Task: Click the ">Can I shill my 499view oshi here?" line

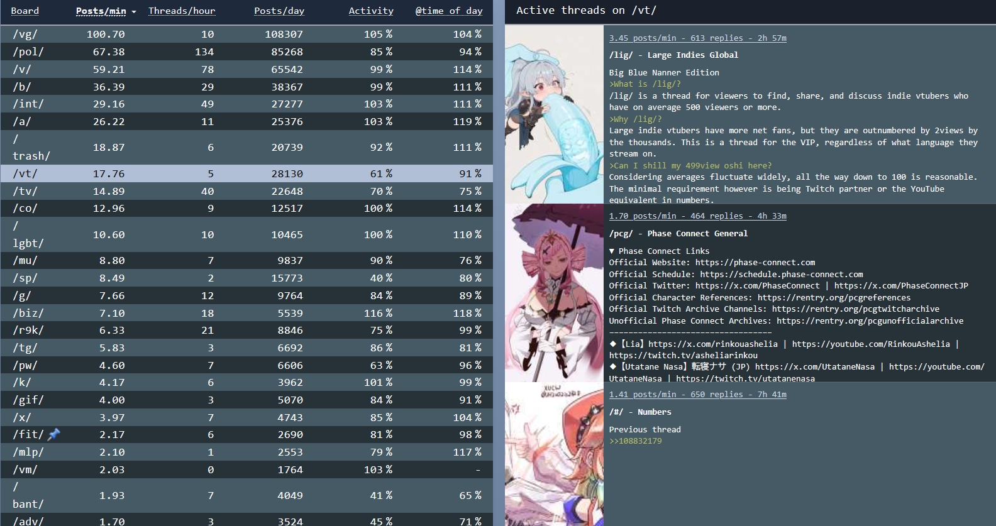Action: tap(690, 166)
